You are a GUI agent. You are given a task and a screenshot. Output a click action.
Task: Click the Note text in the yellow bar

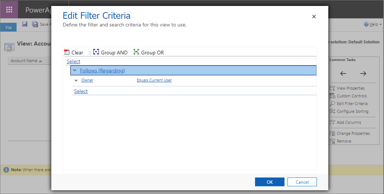pyautogui.click(x=31, y=170)
